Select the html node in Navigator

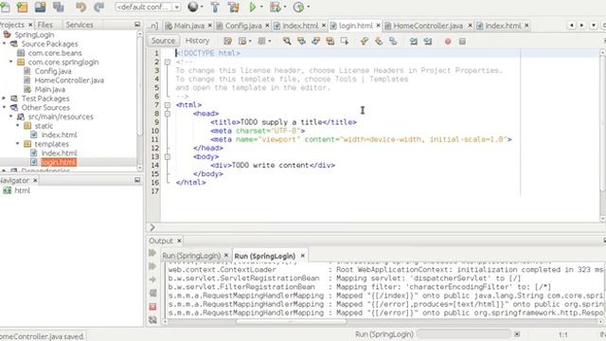tap(22, 190)
